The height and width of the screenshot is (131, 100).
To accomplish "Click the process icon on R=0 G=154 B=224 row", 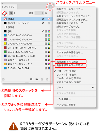I will pyautogui.click(x=46, y=68).
